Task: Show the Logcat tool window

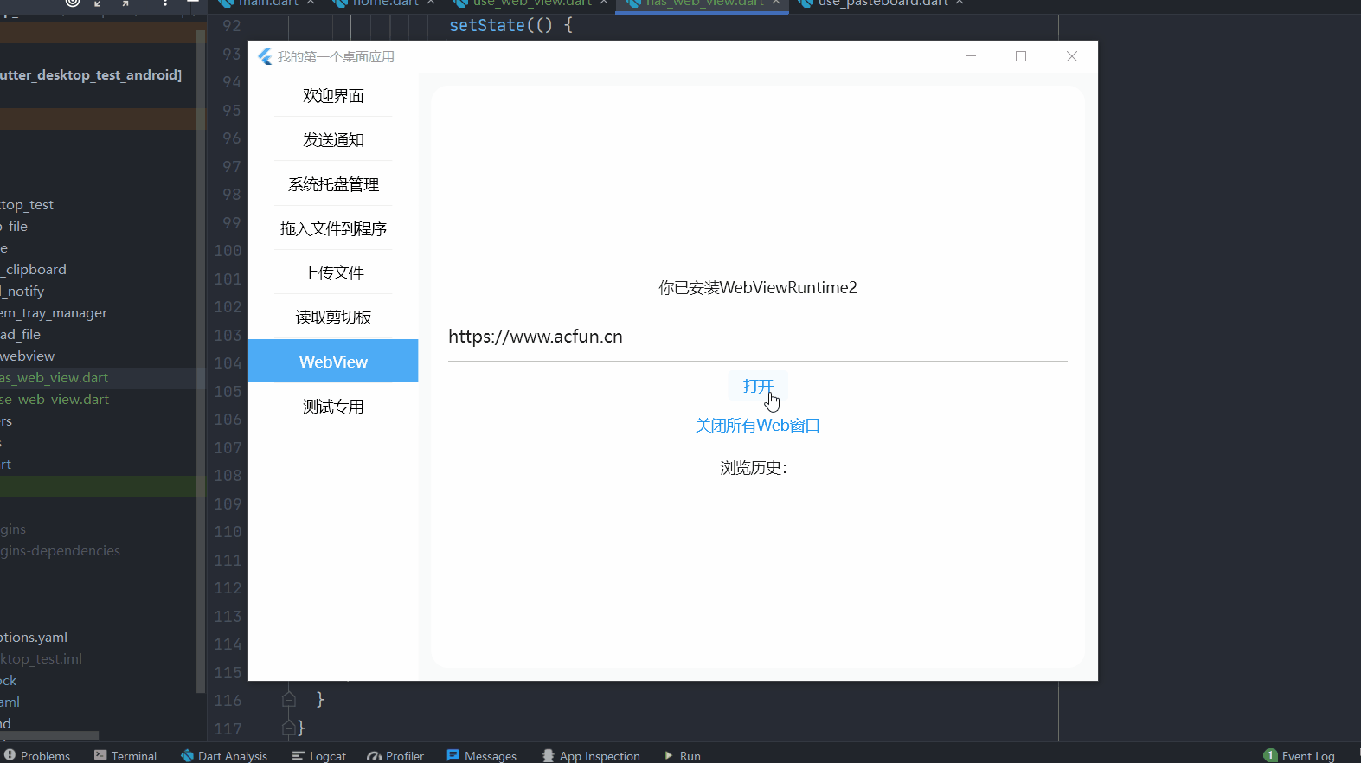Action: pyautogui.click(x=318, y=755)
